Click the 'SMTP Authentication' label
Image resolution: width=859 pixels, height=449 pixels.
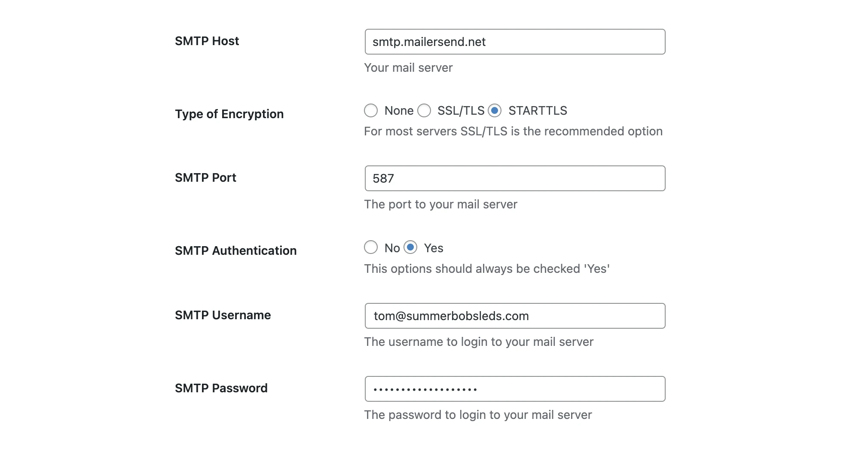(235, 250)
